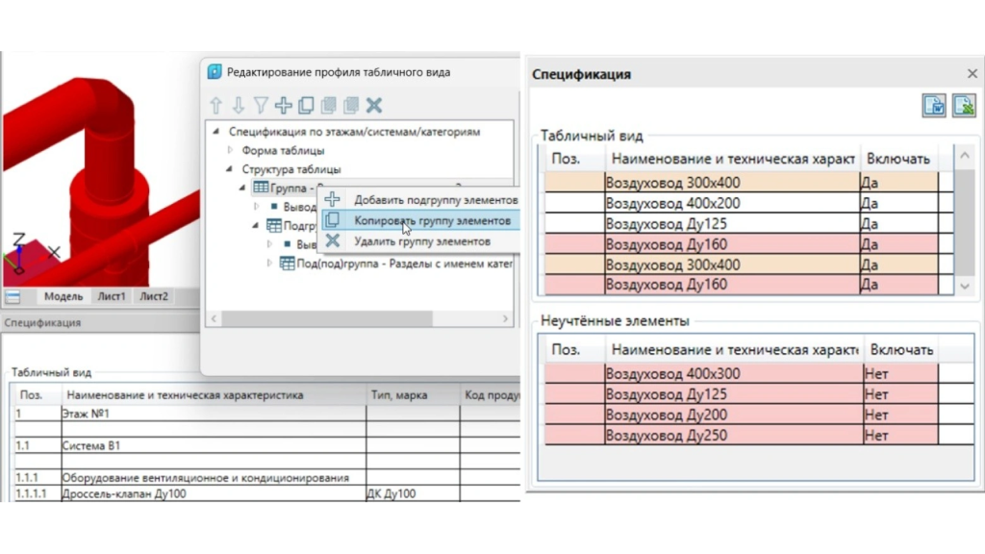The height and width of the screenshot is (554, 985).
Task: Choose Удалить группу элементов from context menu
Action: [421, 241]
